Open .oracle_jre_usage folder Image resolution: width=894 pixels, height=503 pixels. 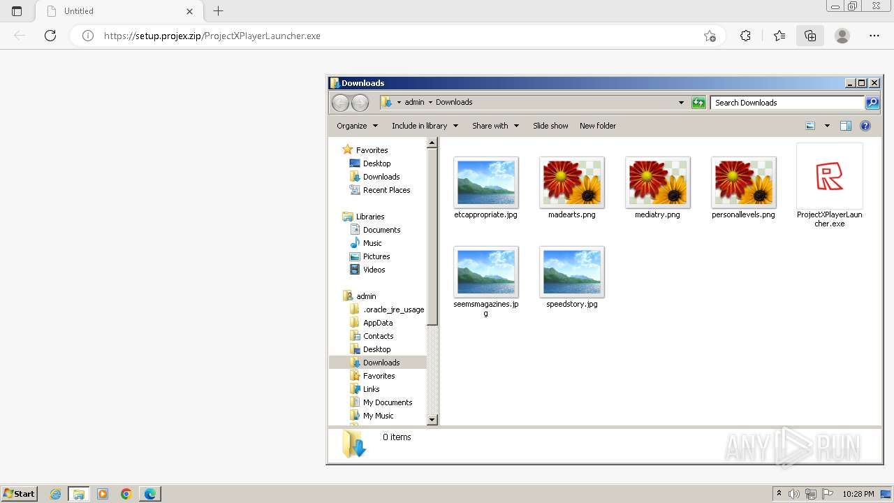(393, 309)
